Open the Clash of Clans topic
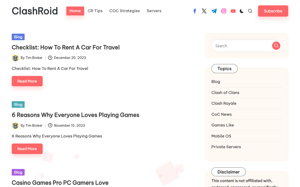Screen dimensions: 300x187 (225, 93)
